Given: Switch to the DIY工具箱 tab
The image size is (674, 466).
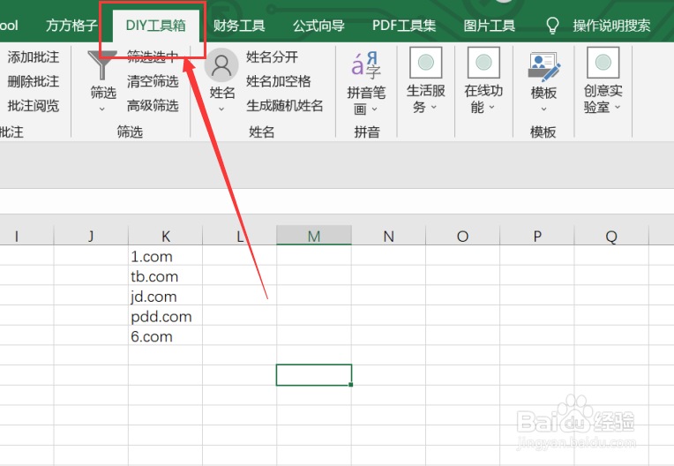Looking at the screenshot, I should [156, 26].
